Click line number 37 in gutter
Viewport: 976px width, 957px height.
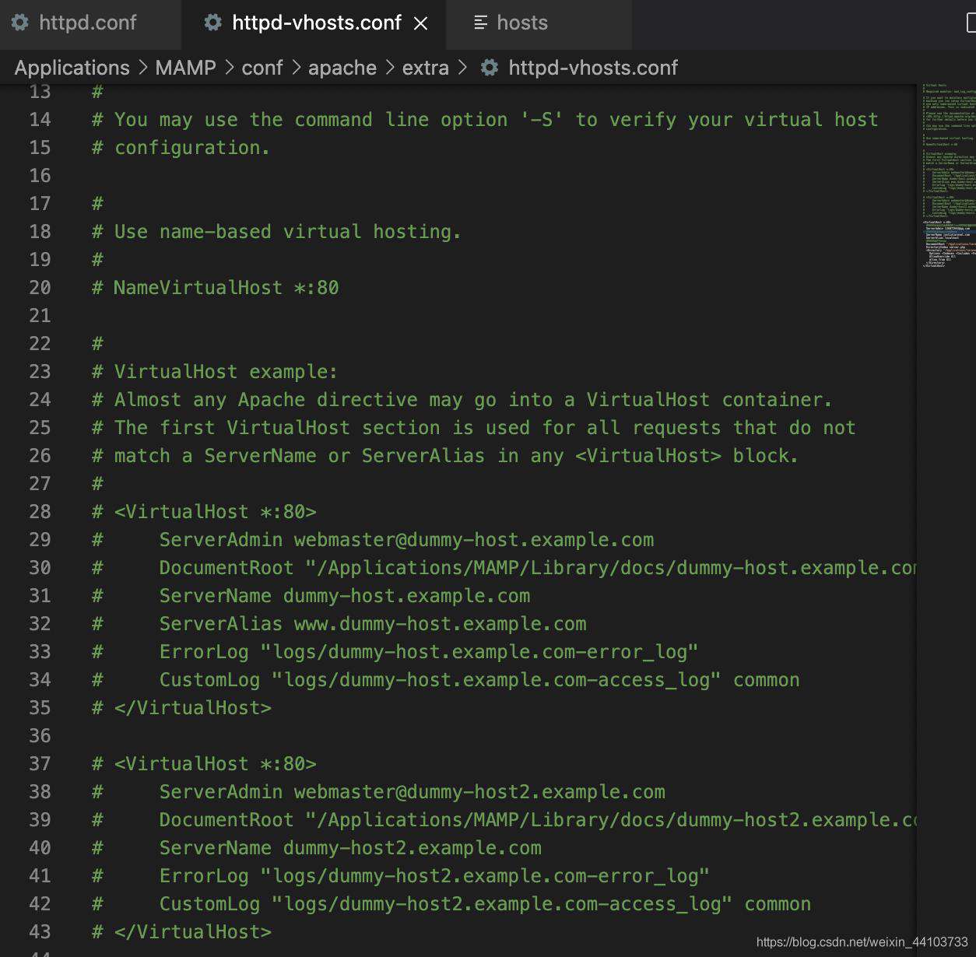(40, 764)
